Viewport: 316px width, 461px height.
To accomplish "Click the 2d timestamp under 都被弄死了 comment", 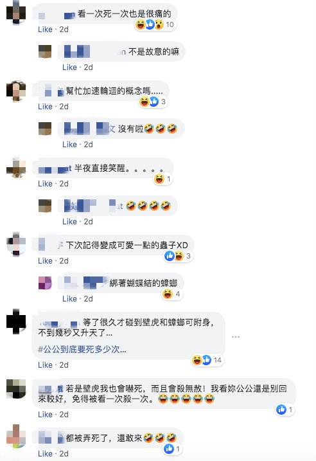I will tap(64, 454).
